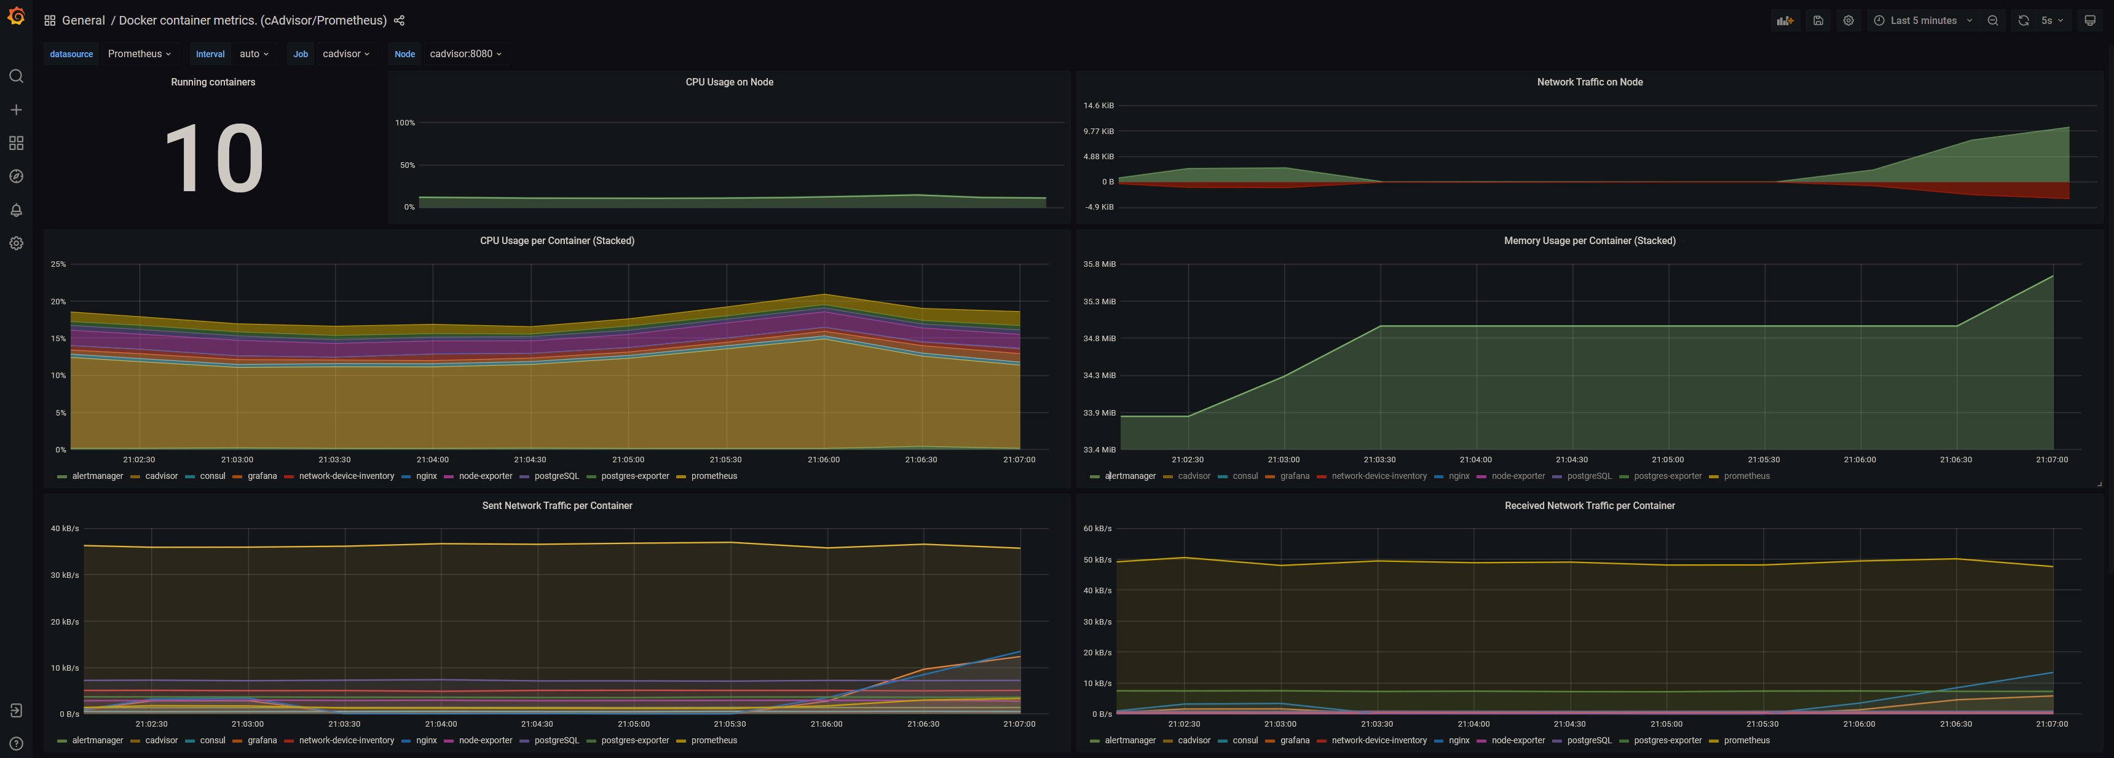This screenshot has width=2114, height=758.
Task: Open the cadvisor:8080 Node dropdown
Action: [465, 53]
